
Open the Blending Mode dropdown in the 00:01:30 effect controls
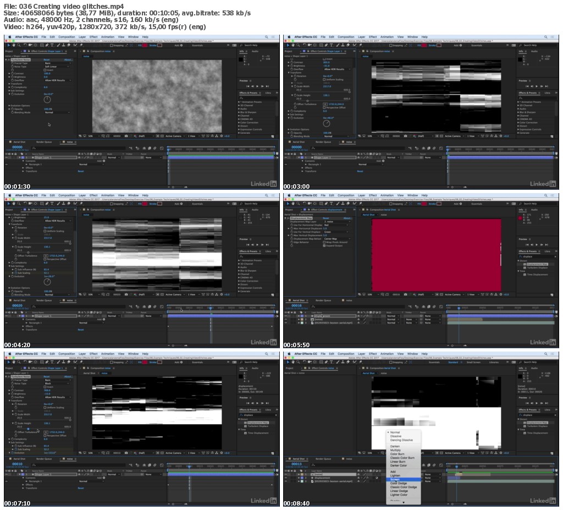tap(58, 112)
